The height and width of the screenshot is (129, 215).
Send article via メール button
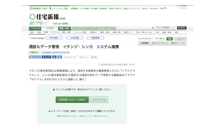83,57
